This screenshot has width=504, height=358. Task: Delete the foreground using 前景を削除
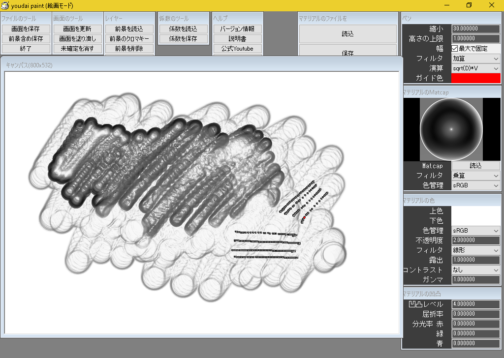(x=129, y=48)
